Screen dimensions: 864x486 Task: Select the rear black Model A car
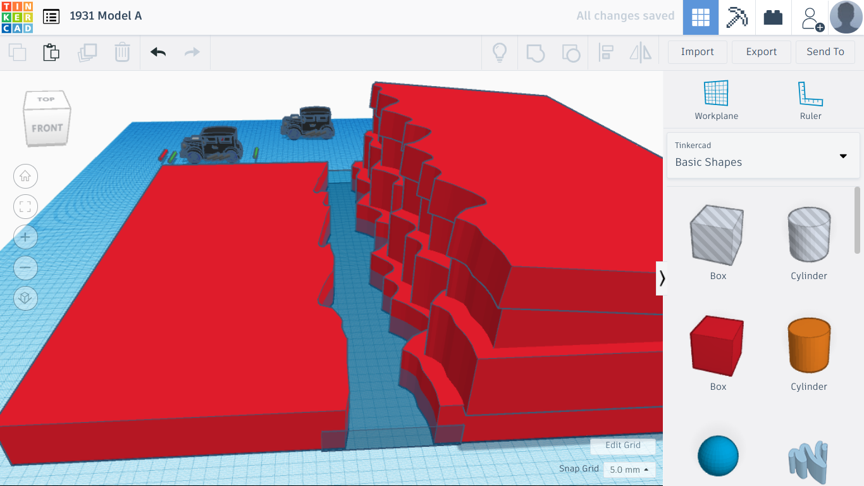(x=308, y=123)
